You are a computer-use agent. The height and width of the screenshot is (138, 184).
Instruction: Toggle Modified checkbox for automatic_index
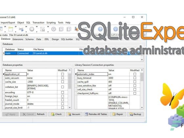(135, 74)
